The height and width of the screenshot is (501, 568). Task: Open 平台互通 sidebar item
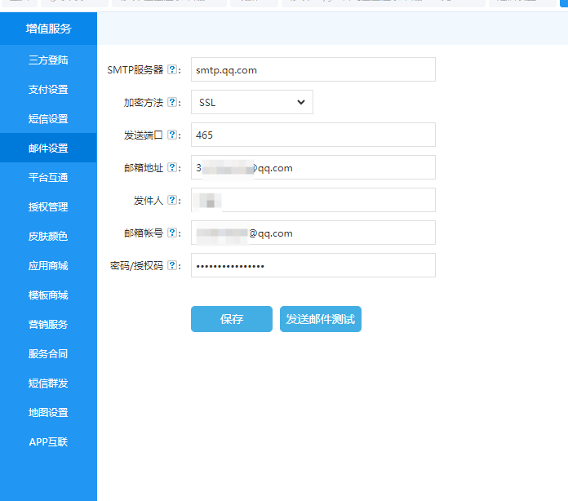point(48,178)
